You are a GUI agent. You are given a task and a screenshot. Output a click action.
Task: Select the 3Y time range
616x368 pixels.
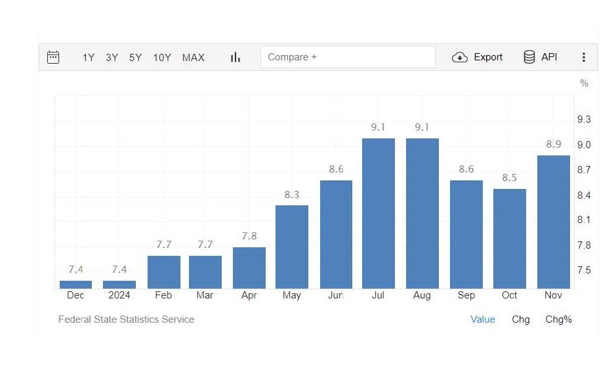(x=112, y=58)
